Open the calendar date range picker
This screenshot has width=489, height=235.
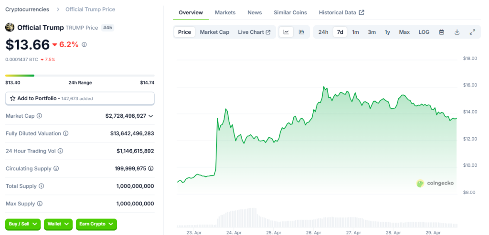(442, 32)
